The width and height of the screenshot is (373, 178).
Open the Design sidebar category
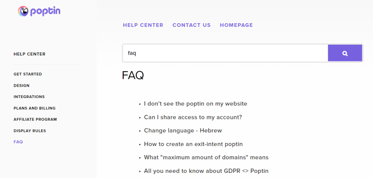(21, 85)
